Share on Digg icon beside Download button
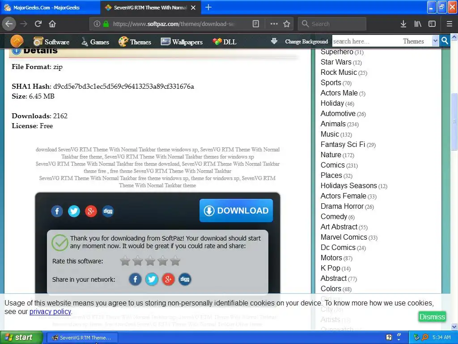 108,211
